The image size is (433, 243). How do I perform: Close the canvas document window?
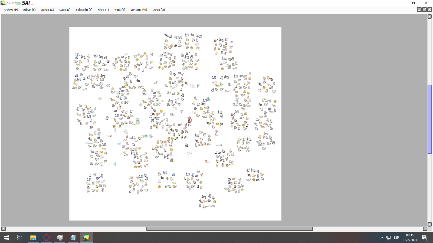[429, 10]
